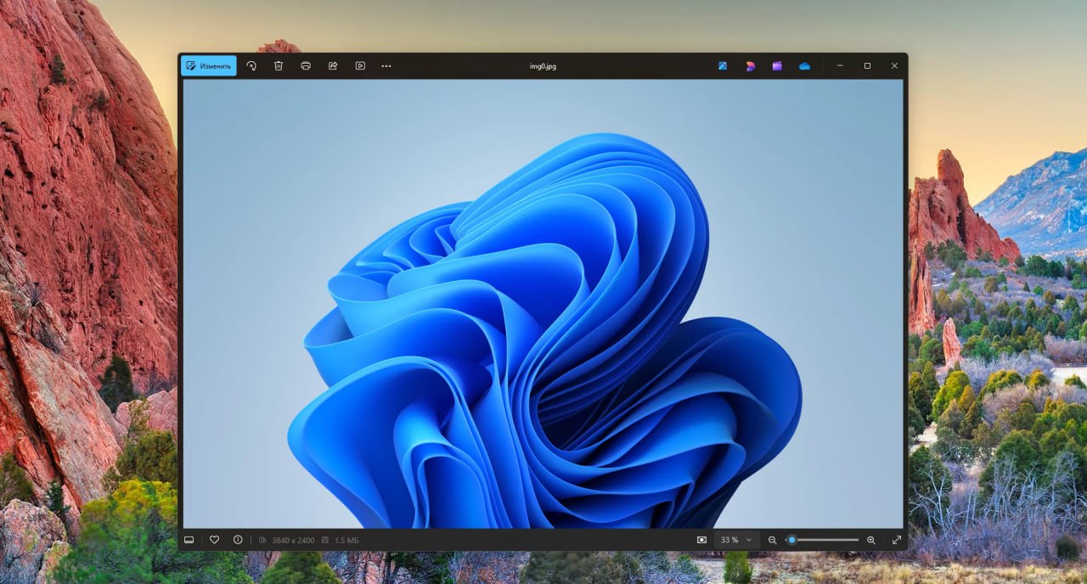
Task: Click the zoom in magnifier icon
Action: point(870,540)
